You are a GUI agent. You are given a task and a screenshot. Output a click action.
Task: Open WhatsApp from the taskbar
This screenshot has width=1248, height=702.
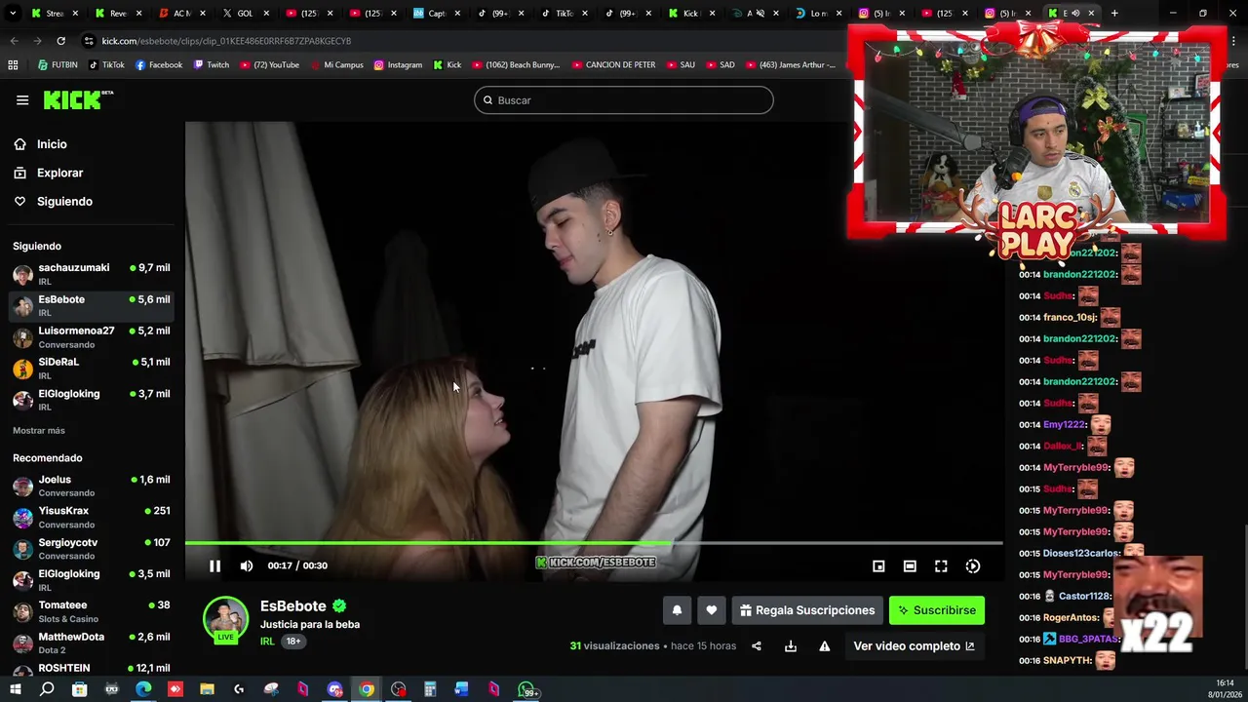[x=527, y=689]
